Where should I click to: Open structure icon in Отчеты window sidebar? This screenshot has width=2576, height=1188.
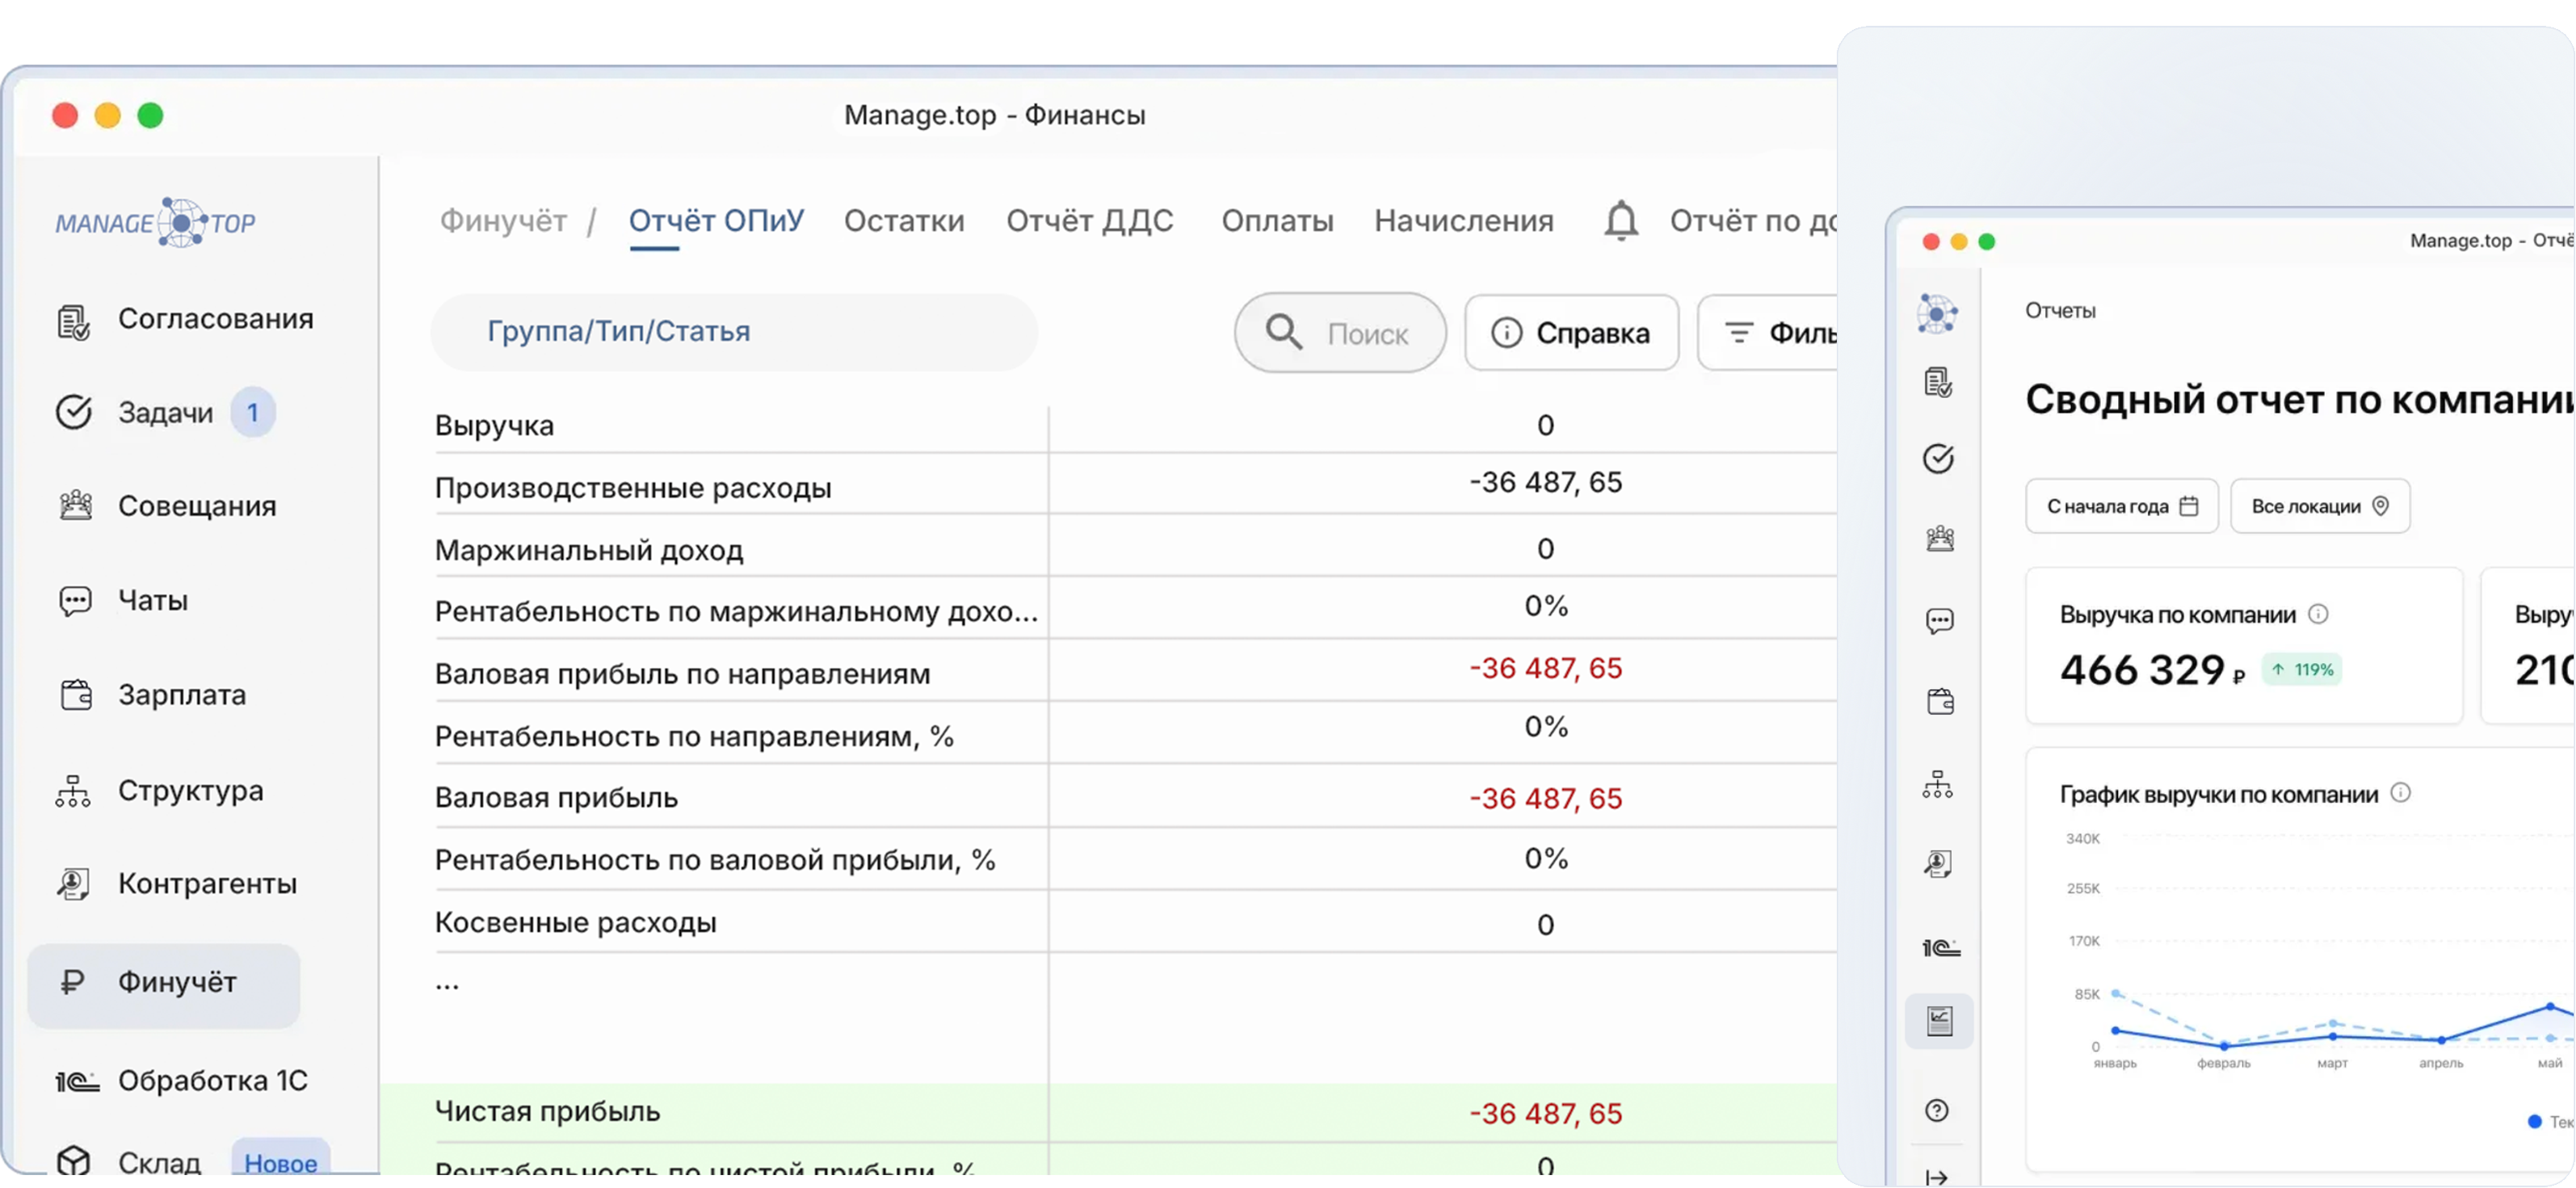click(1937, 785)
